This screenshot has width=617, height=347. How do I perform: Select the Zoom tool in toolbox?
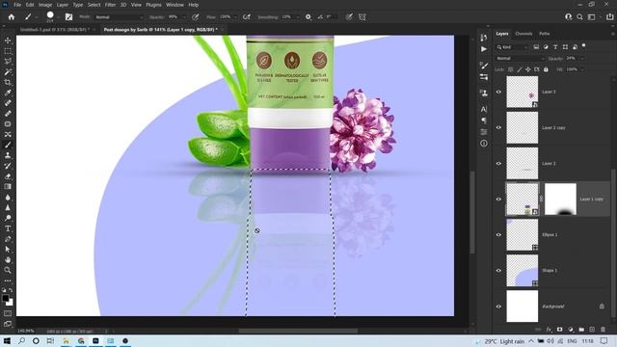(x=8, y=270)
